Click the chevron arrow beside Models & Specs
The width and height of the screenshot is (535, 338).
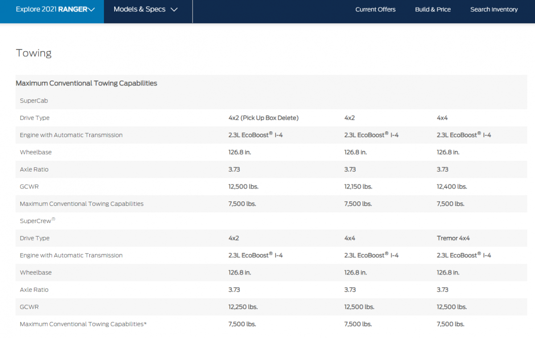click(x=174, y=9)
